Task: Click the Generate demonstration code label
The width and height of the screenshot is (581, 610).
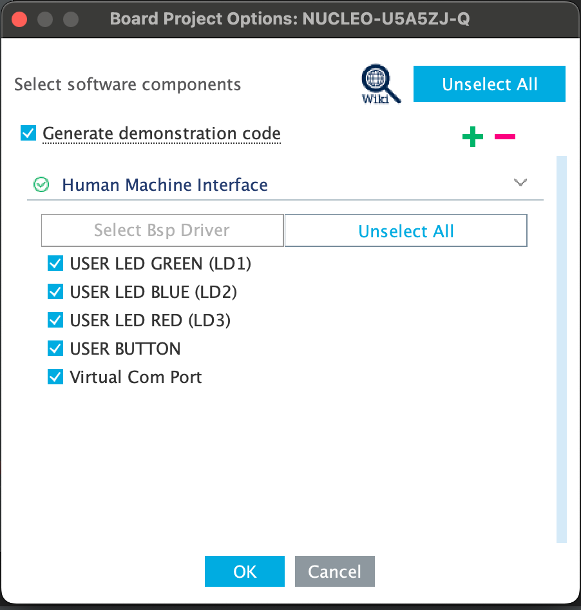Action: (161, 133)
